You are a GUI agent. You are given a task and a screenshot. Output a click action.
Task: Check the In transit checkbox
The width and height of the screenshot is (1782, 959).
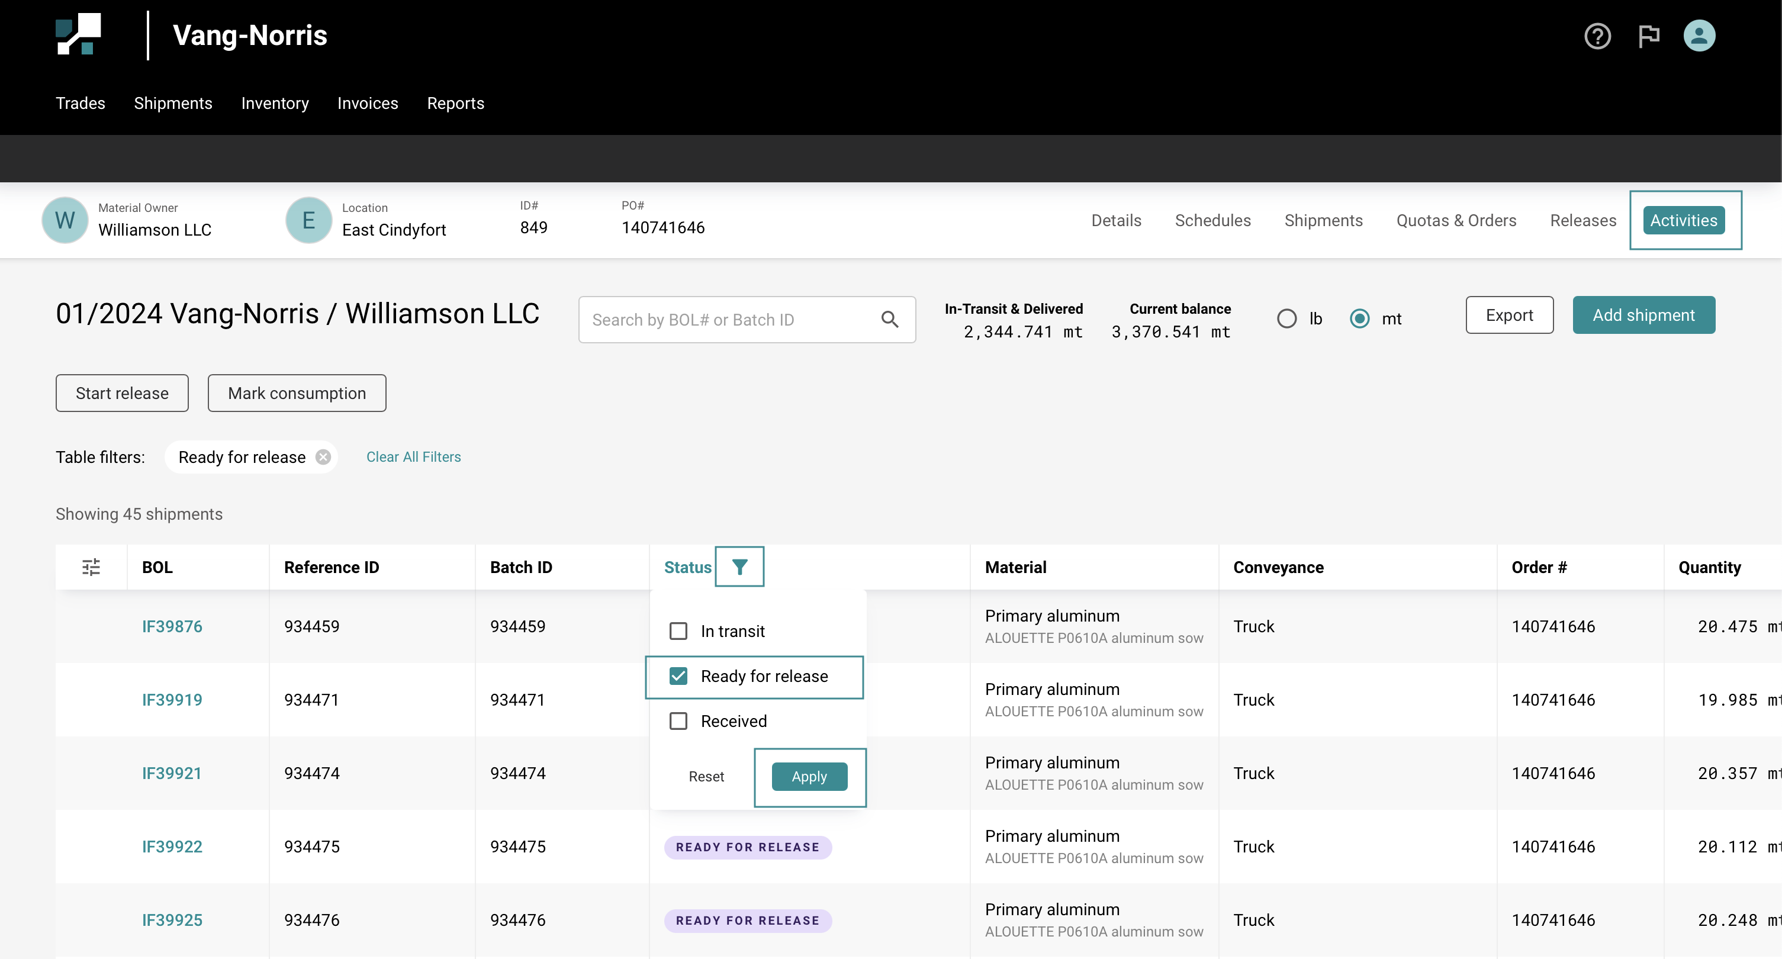tap(678, 631)
